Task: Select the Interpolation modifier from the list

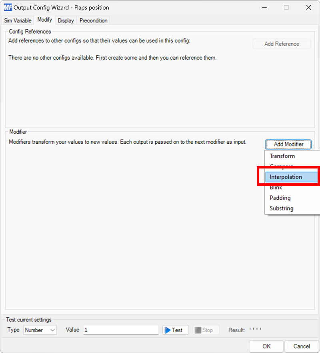Action: (286, 176)
